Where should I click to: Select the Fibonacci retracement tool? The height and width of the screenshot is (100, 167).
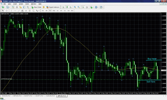tap(33, 11)
